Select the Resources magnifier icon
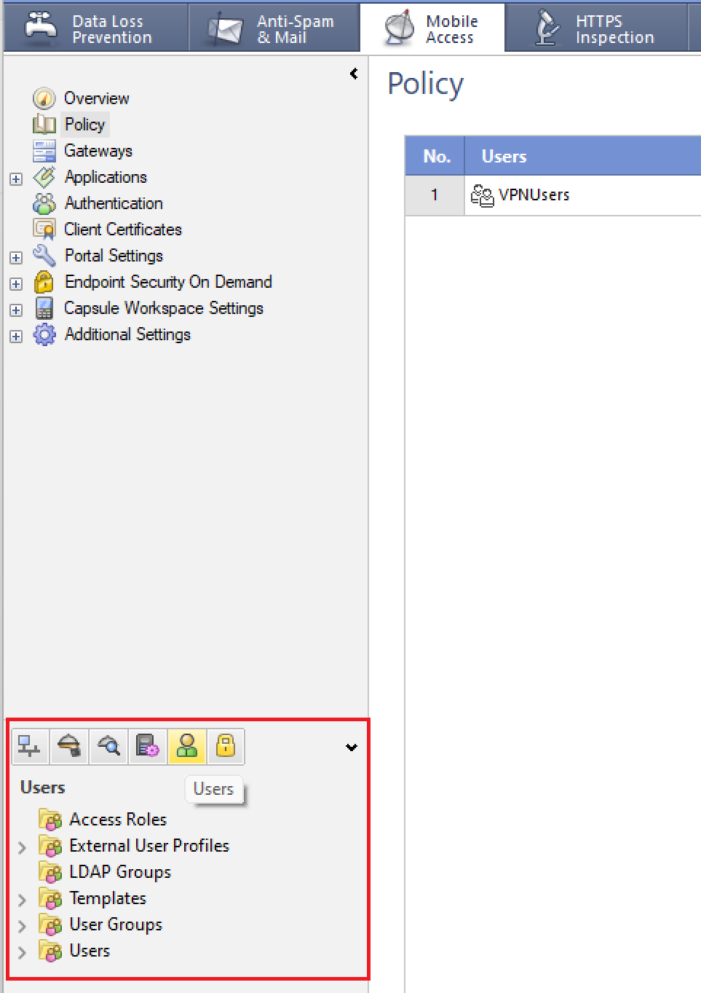The height and width of the screenshot is (993, 701). pos(108,746)
